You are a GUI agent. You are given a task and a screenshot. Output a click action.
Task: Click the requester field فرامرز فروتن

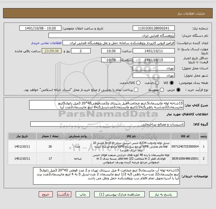pos(119,43)
